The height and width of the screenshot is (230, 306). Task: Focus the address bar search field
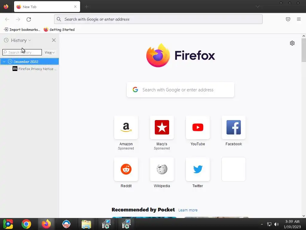pos(158,19)
